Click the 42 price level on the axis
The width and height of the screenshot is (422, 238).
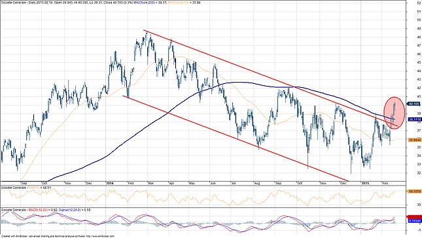[x=419, y=88]
